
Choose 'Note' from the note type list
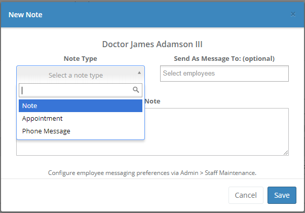pos(80,105)
